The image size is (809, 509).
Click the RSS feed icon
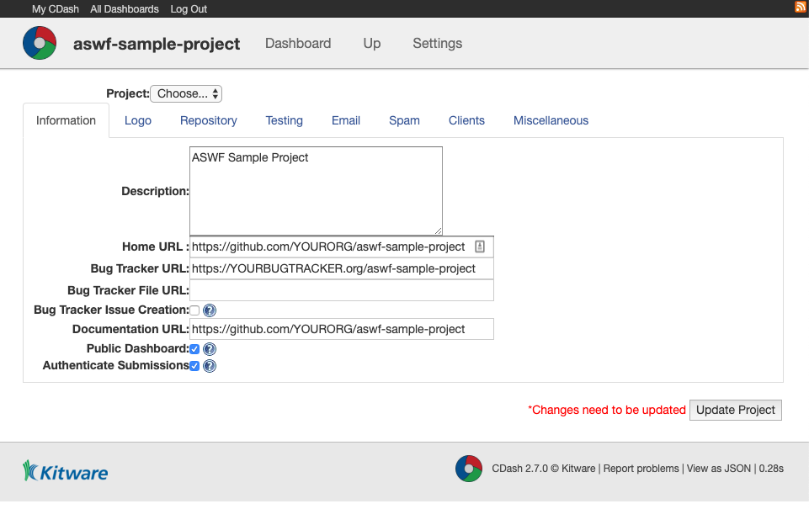(x=801, y=7)
